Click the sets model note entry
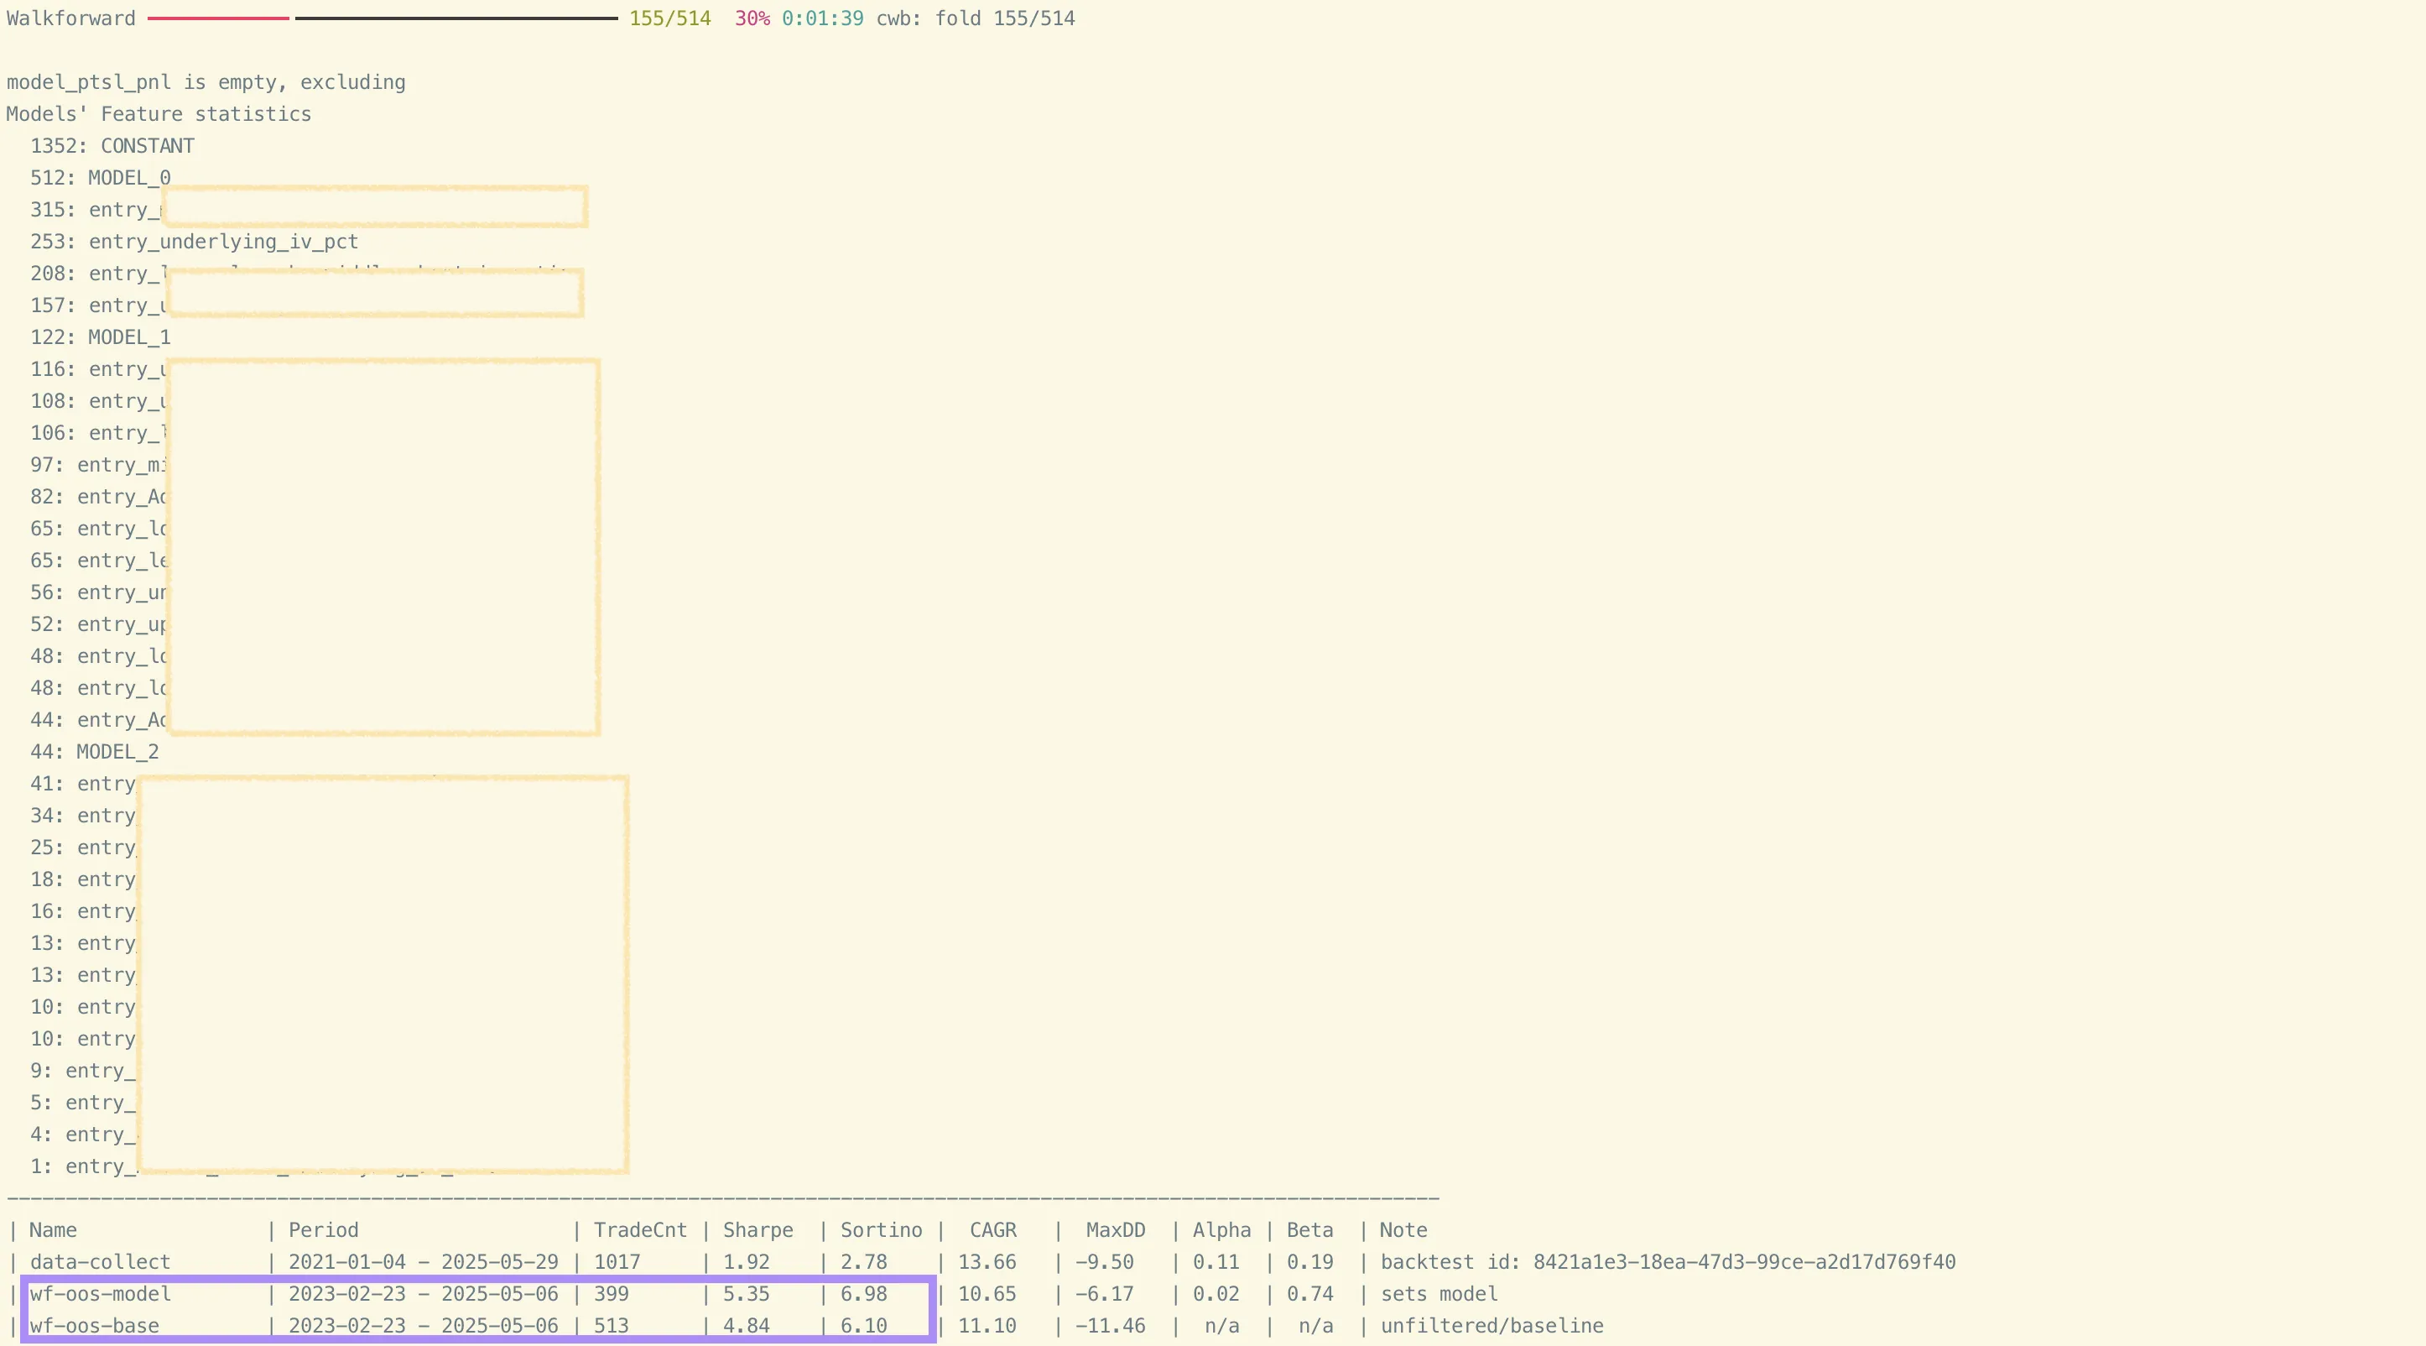2426x1346 pixels. [1439, 1294]
